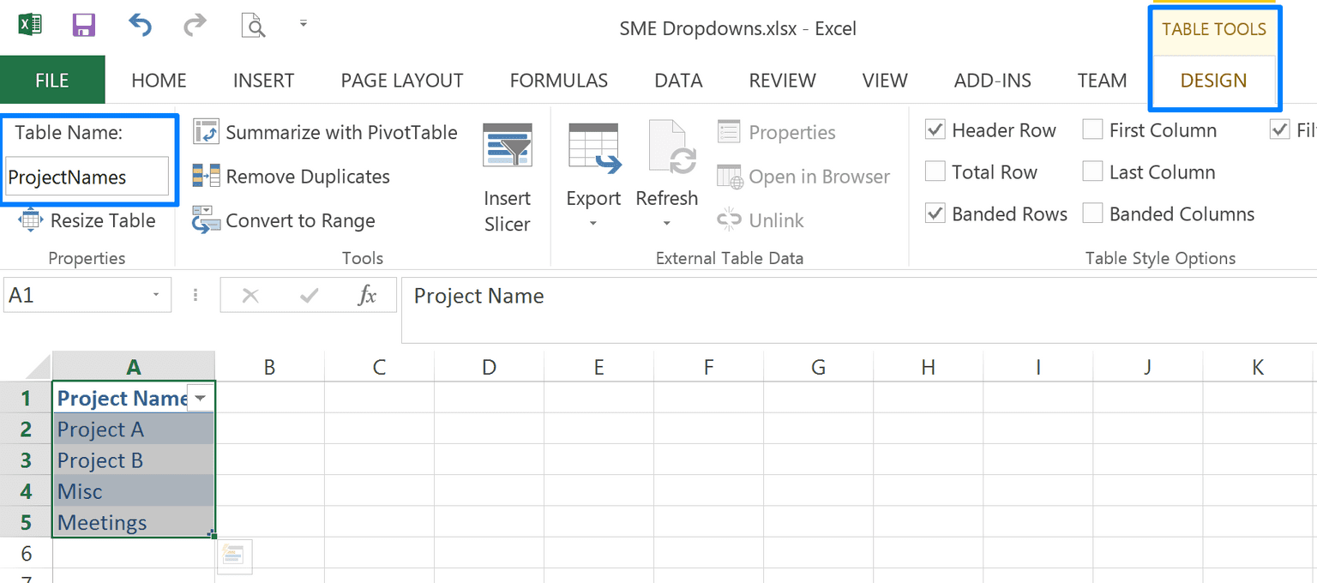The image size is (1317, 583).
Task: Enable the Total Row option
Action: (x=935, y=171)
